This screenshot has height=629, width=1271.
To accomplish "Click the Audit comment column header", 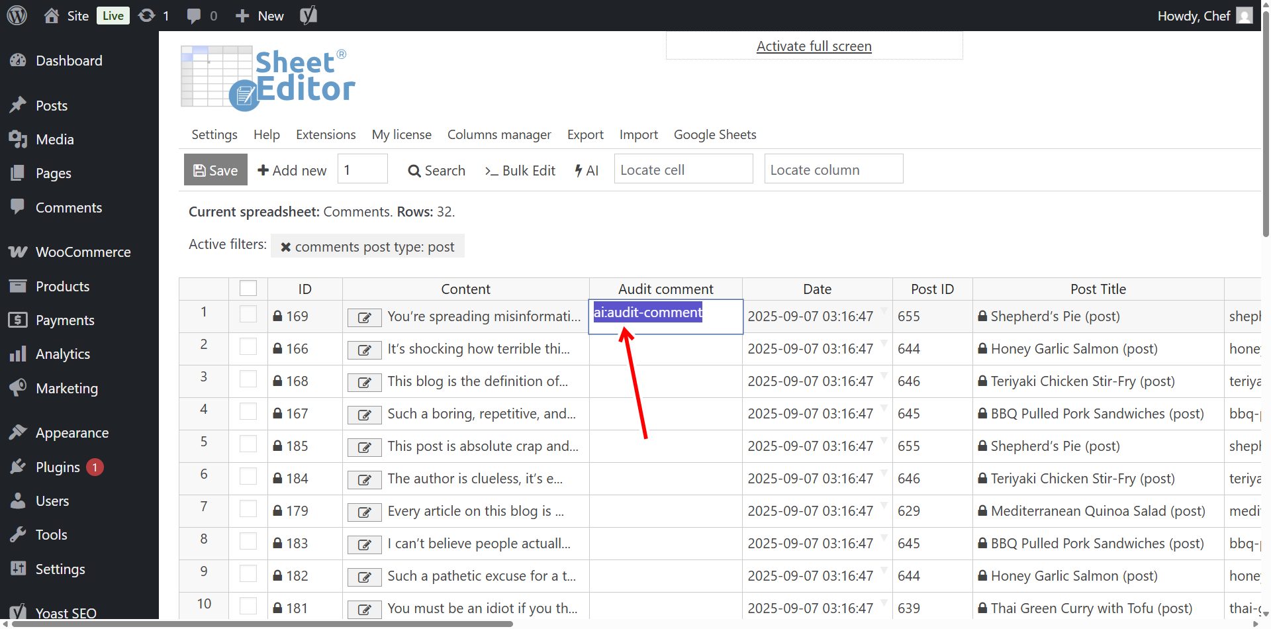I will click(x=666, y=289).
